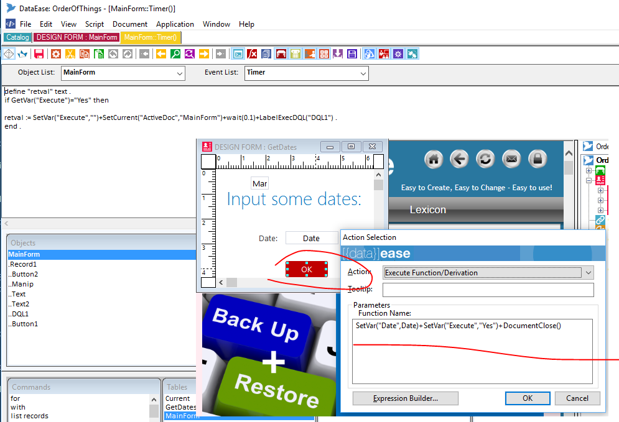
Task: Switch to the MainForm::Timer() tab
Action: (x=151, y=37)
